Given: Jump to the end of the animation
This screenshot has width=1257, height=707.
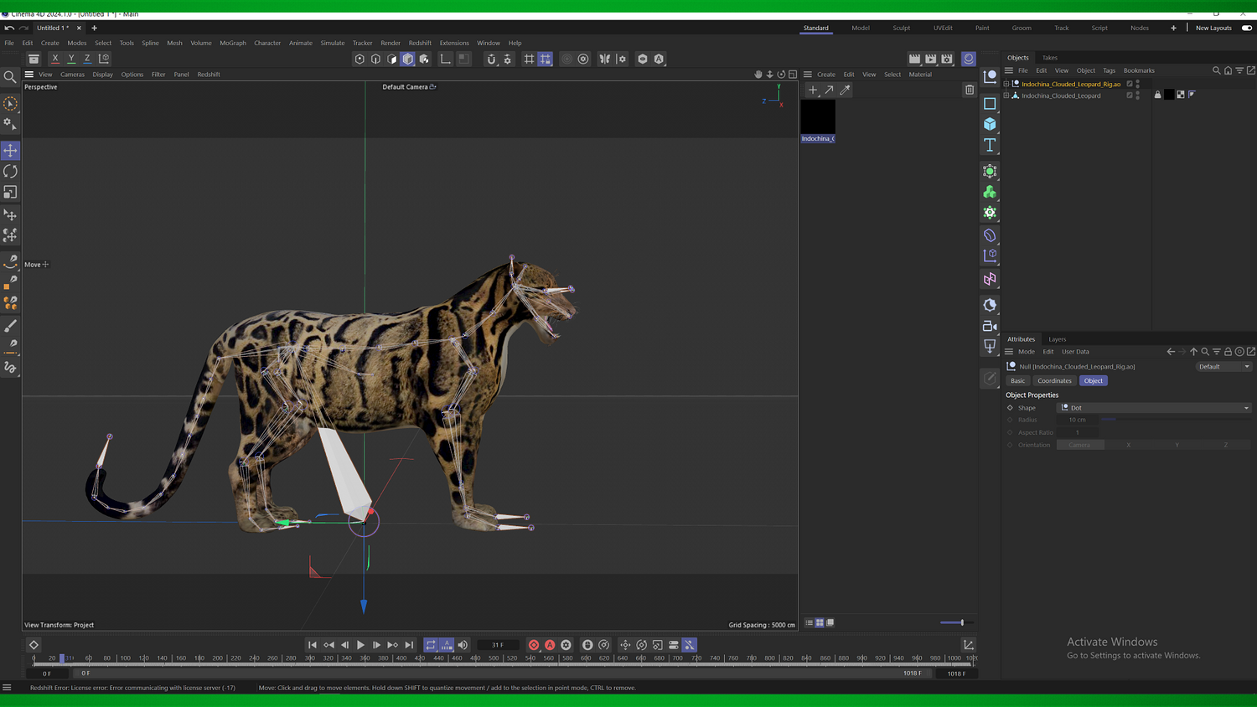Looking at the screenshot, I should pyautogui.click(x=409, y=645).
